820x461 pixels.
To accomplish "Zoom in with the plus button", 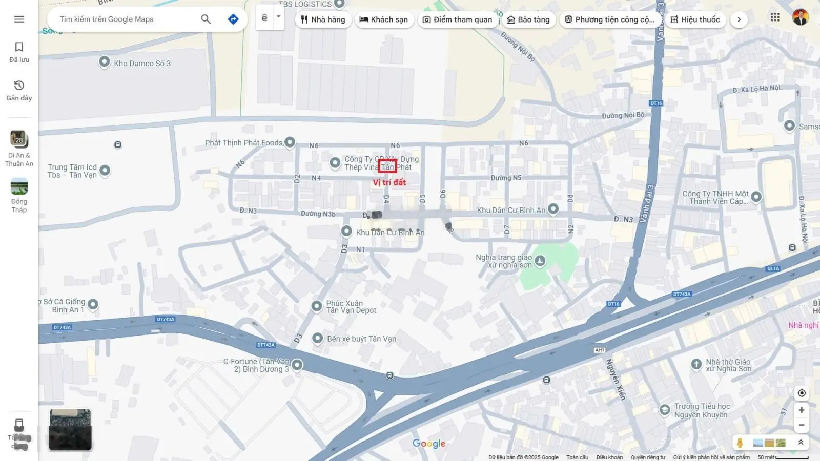I will [x=802, y=410].
